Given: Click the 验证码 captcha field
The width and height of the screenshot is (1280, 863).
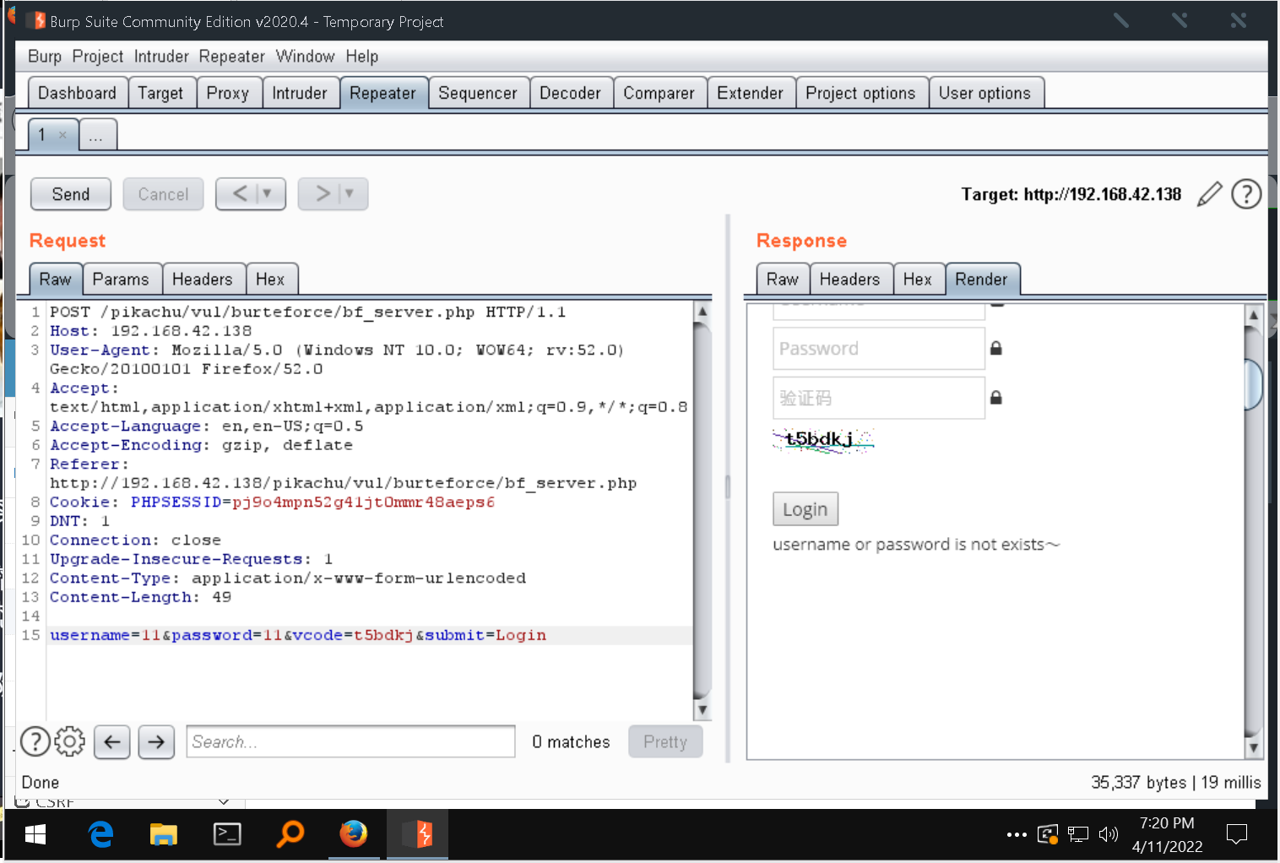Looking at the screenshot, I should 879,398.
